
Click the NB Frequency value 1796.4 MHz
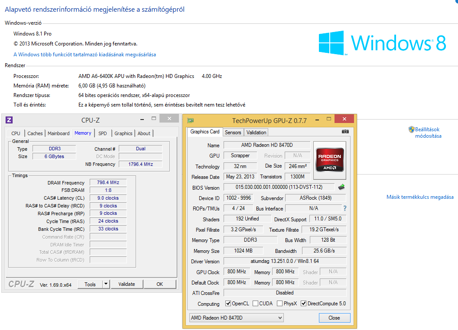pyautogui.click(x=140, y=164)
